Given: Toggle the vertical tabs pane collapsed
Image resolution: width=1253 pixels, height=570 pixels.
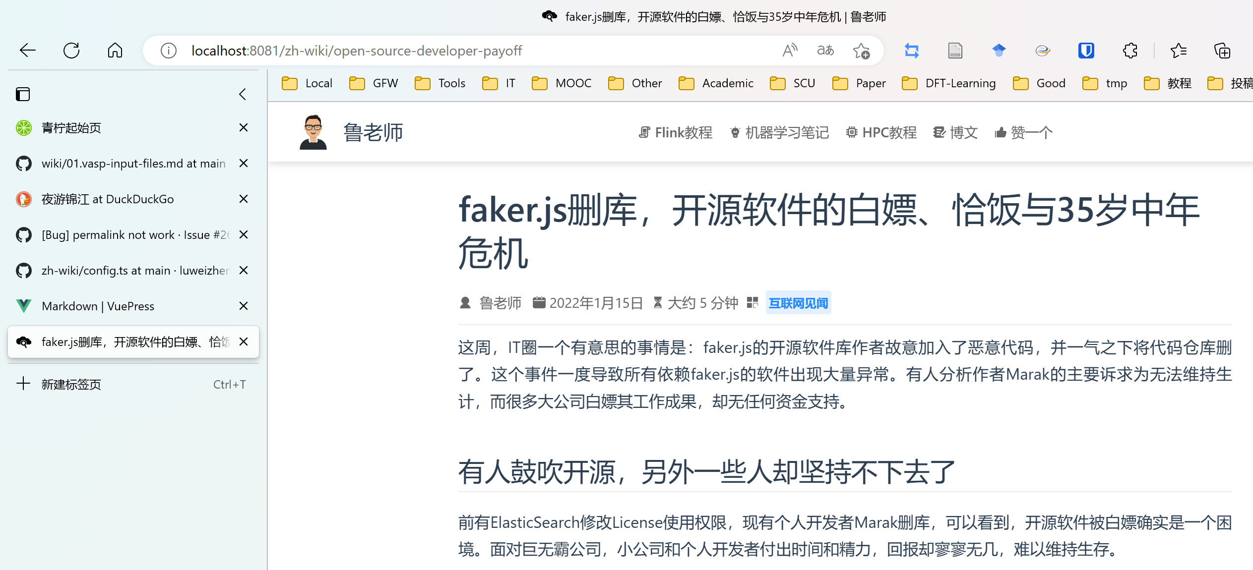Looking at the screenshot, I should pos(243,94).
